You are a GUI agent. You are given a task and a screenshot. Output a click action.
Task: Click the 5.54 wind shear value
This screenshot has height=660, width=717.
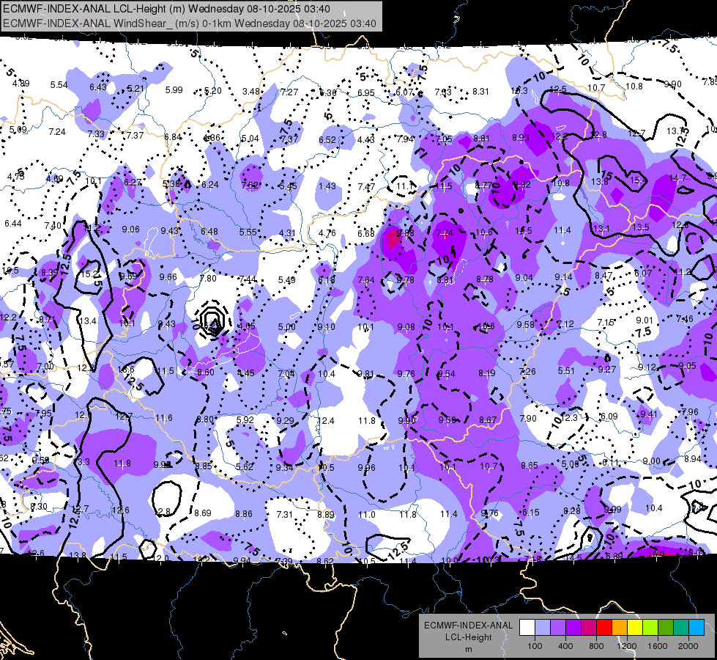pos(59,85)
